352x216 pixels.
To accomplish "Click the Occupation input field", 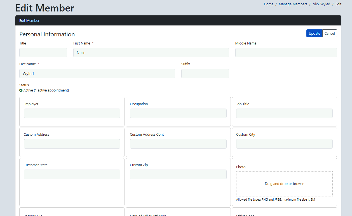I will [x=178, y=113].
